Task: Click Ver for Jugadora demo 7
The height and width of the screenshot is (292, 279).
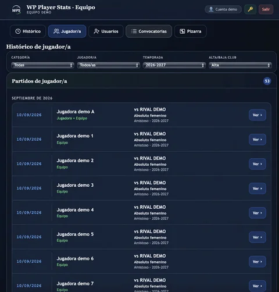Action: click(257, 286)
